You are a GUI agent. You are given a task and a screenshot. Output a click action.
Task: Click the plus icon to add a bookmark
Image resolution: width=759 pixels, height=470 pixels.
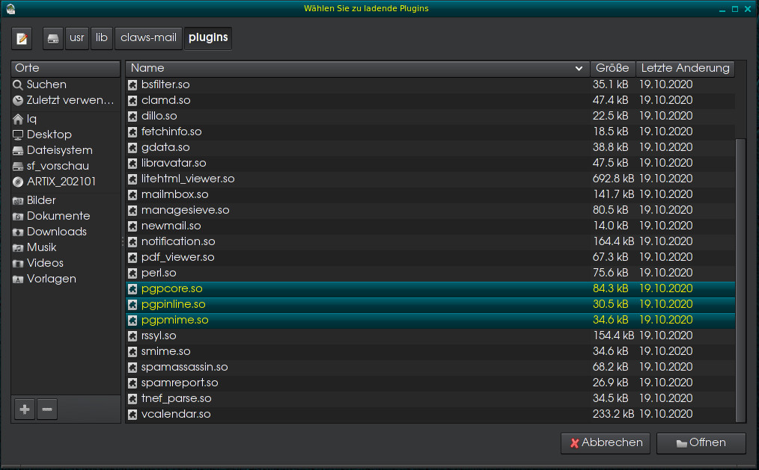pyautogui.click(x=24, y=409)
